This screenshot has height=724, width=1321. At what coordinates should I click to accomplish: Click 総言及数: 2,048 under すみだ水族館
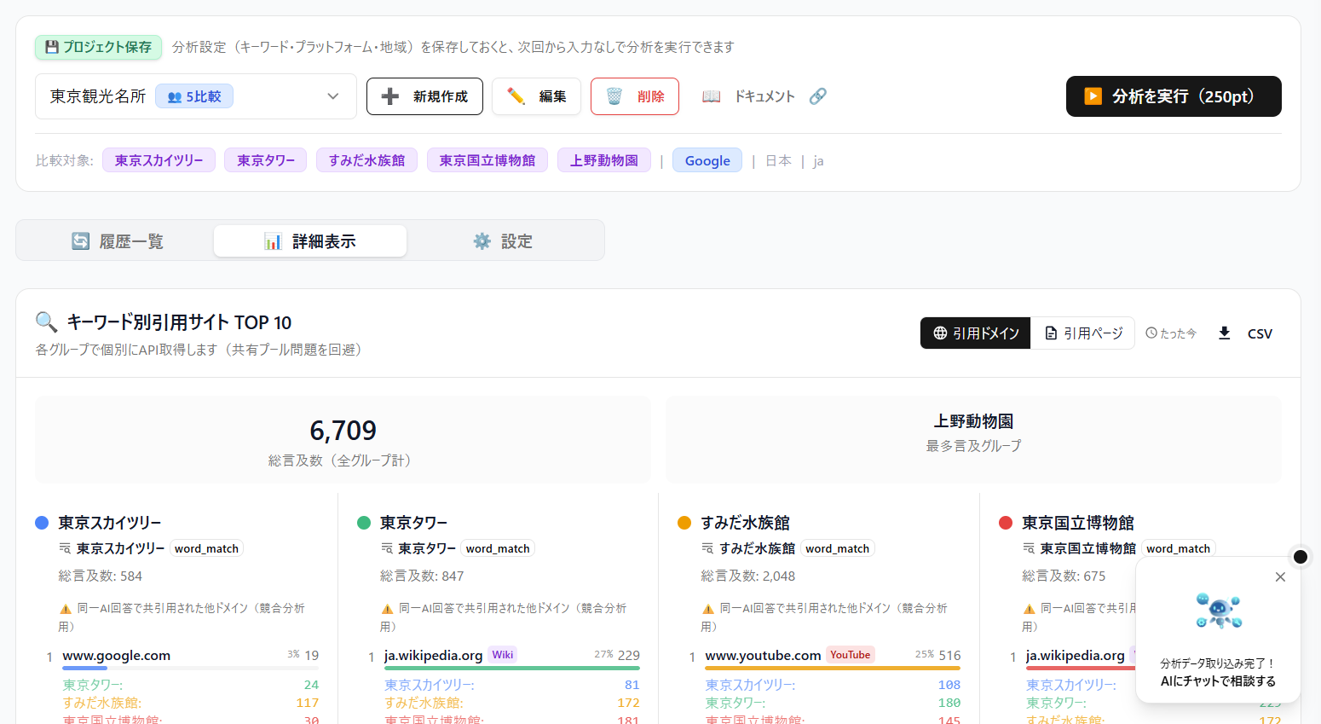[x=748, y=576]
